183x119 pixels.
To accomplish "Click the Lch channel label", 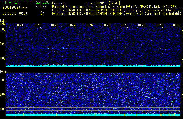I will click(3, 21).
